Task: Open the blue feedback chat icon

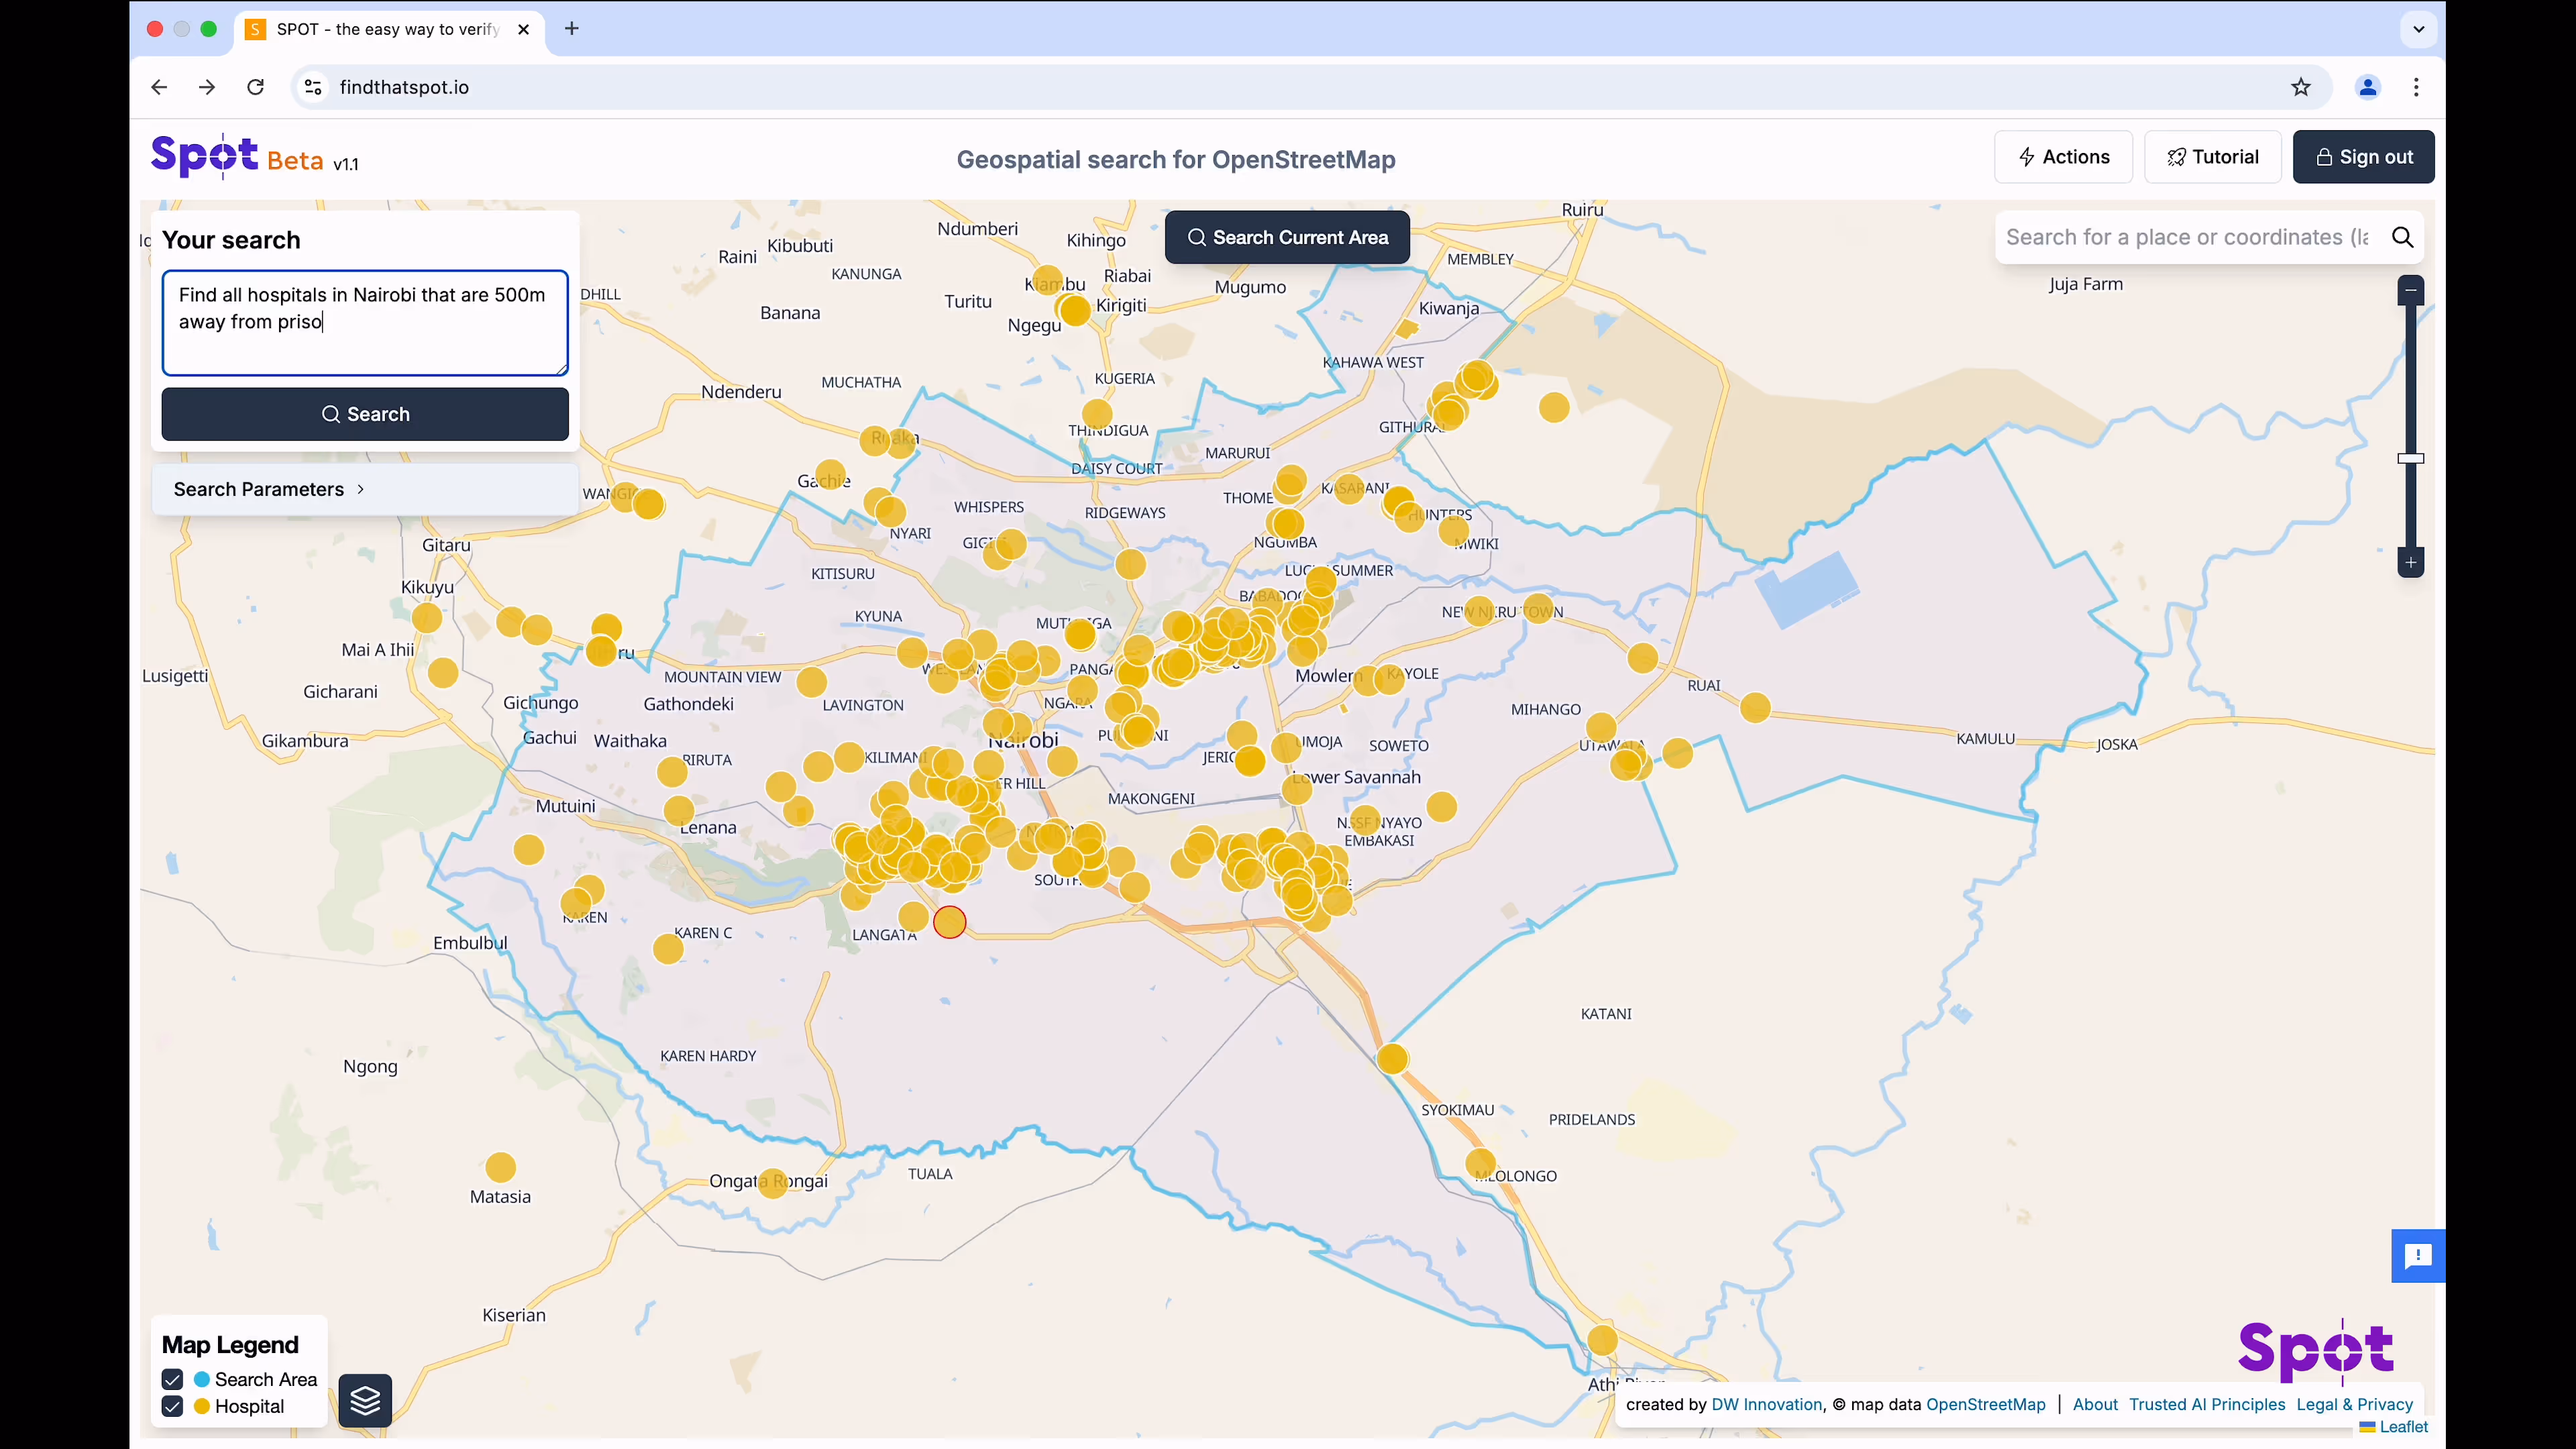Action: (x=2418, y=1255)
